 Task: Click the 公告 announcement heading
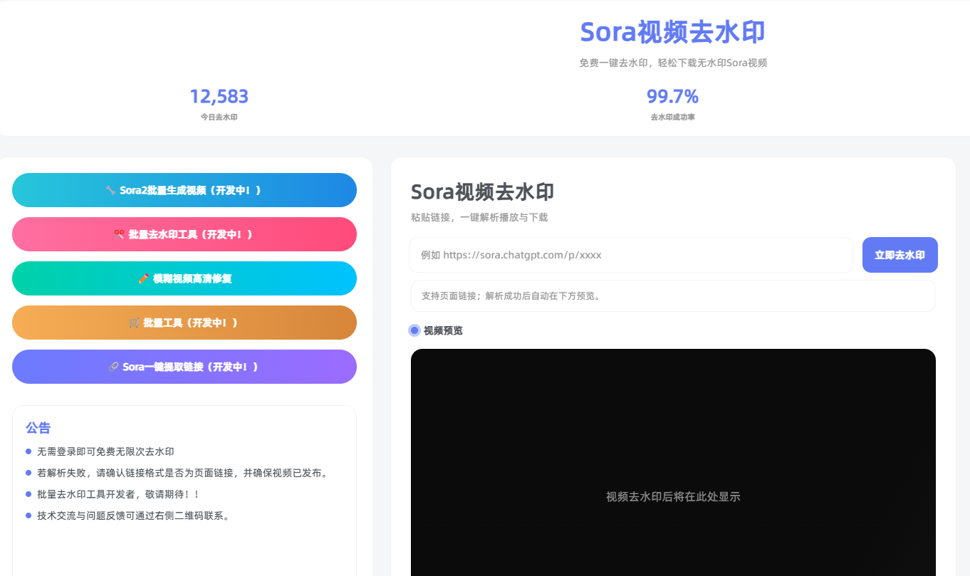(x=38, y=428)
